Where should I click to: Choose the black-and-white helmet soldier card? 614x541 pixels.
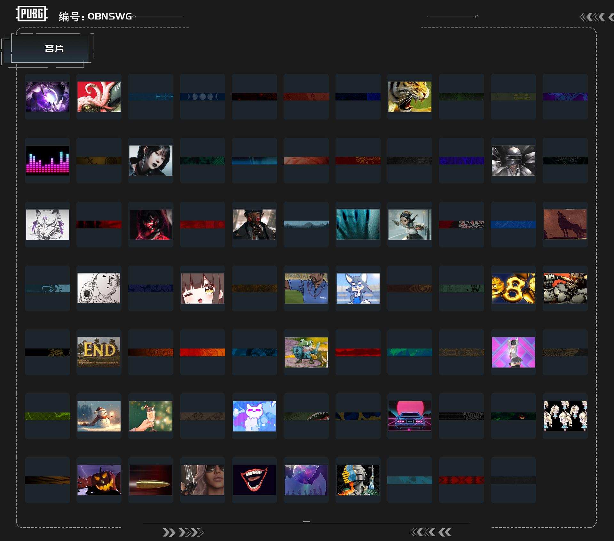click(513, 160)
